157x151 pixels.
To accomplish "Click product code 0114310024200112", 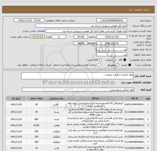I will (x=134, y=125).
